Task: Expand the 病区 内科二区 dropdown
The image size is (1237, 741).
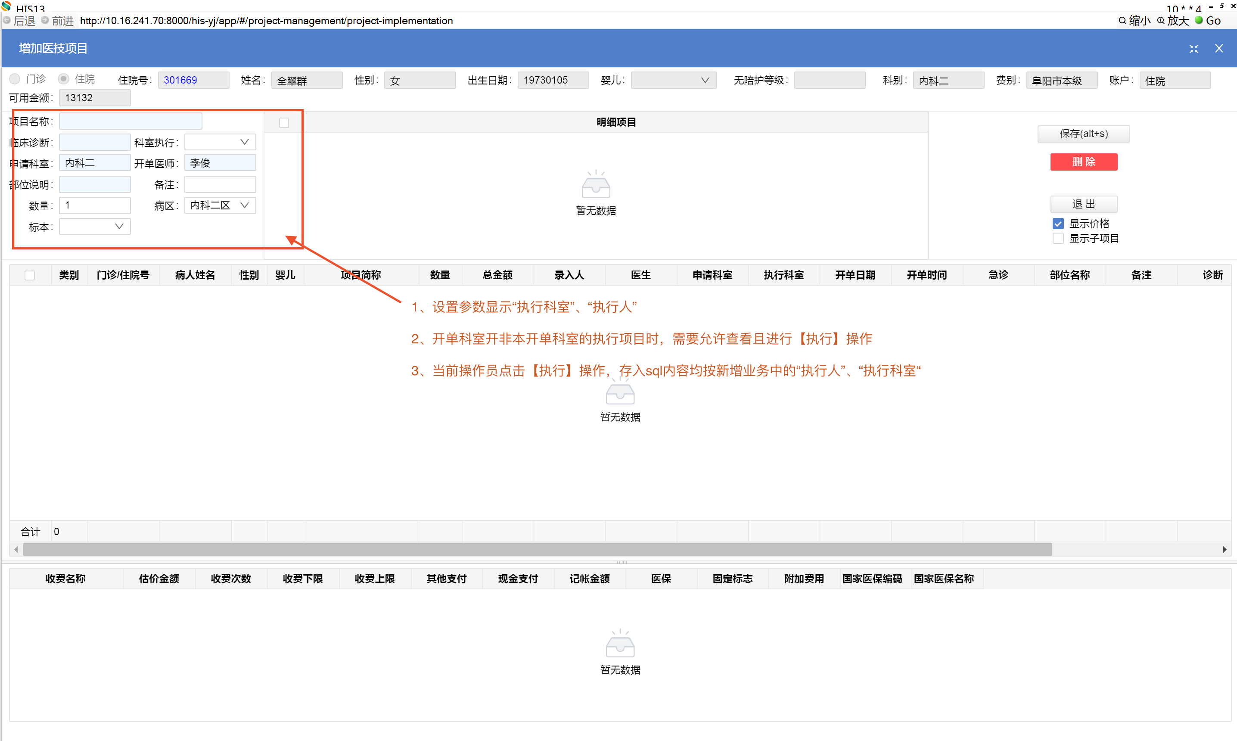Action: [x=244, y=205]
